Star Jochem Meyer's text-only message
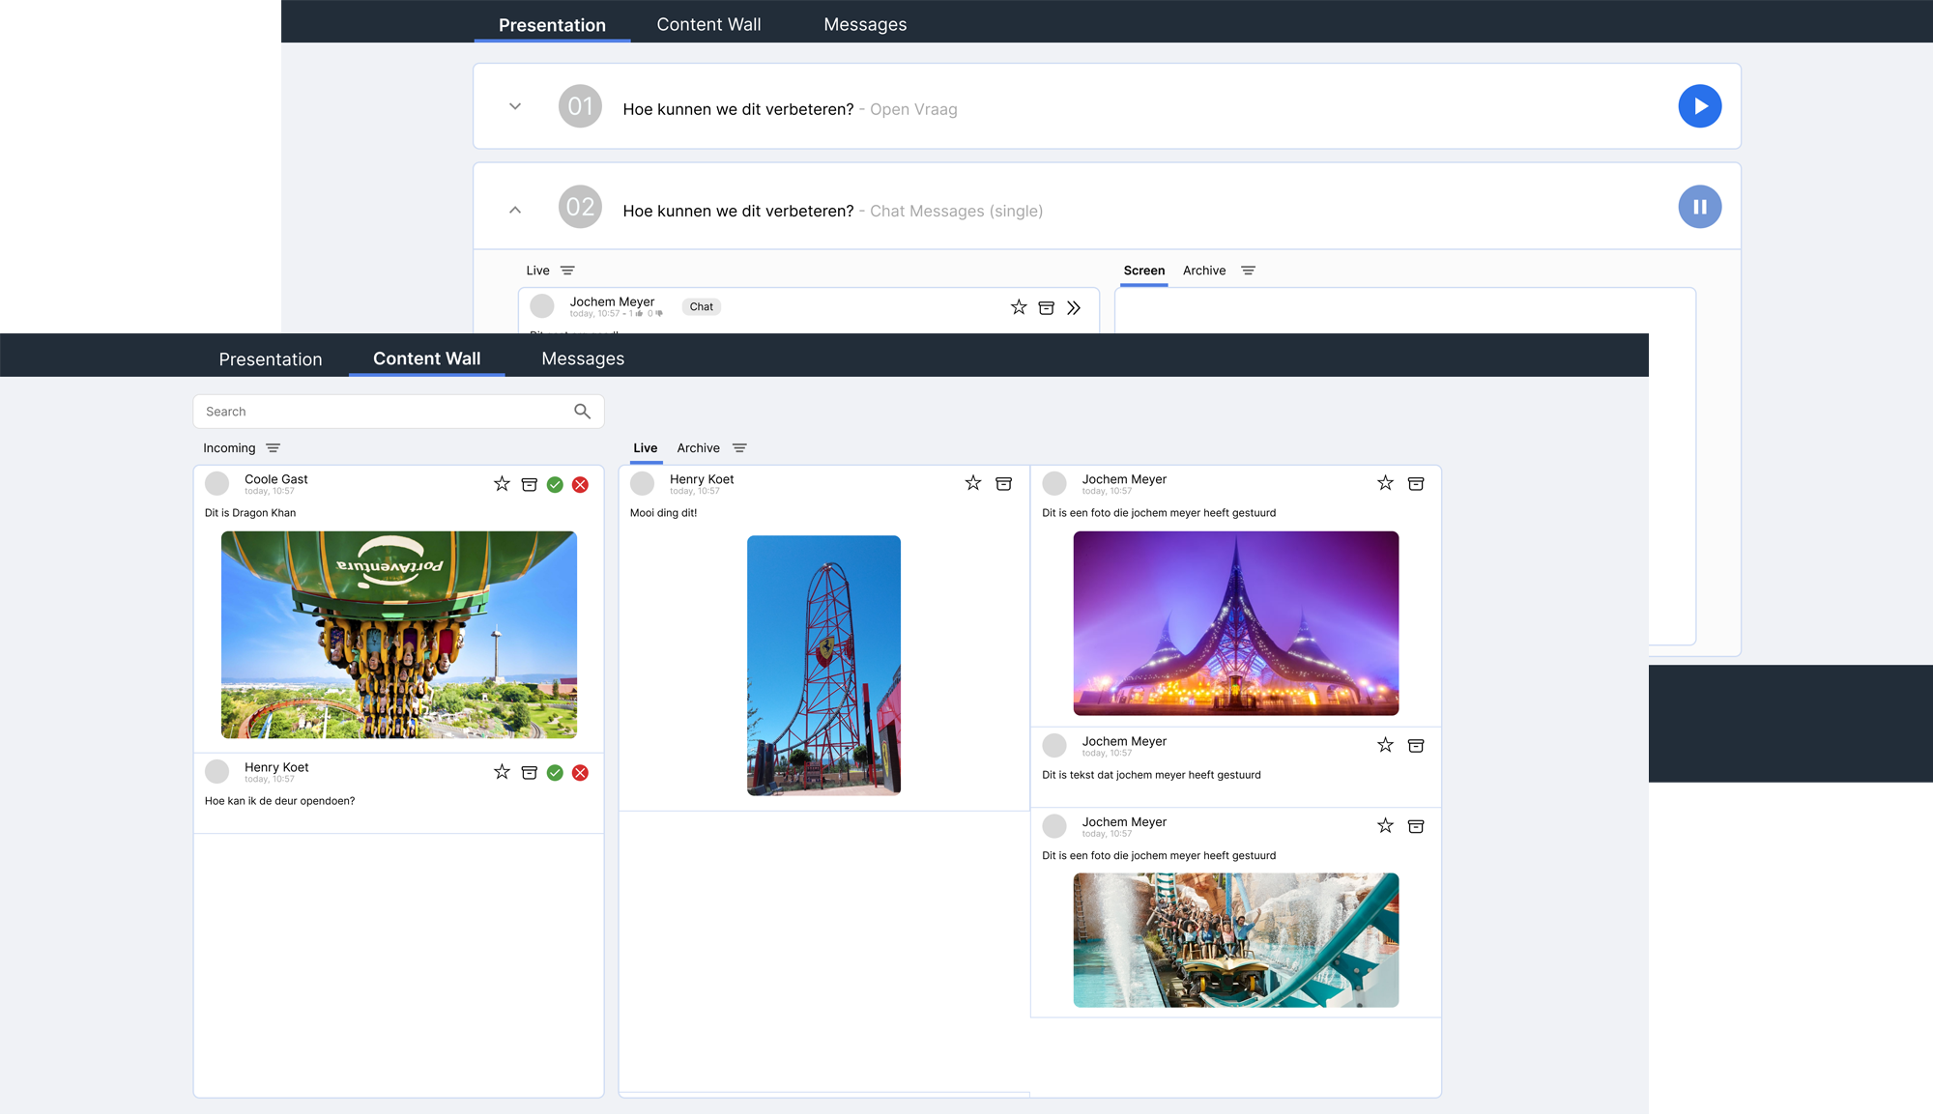 [x=1385, y=745]
